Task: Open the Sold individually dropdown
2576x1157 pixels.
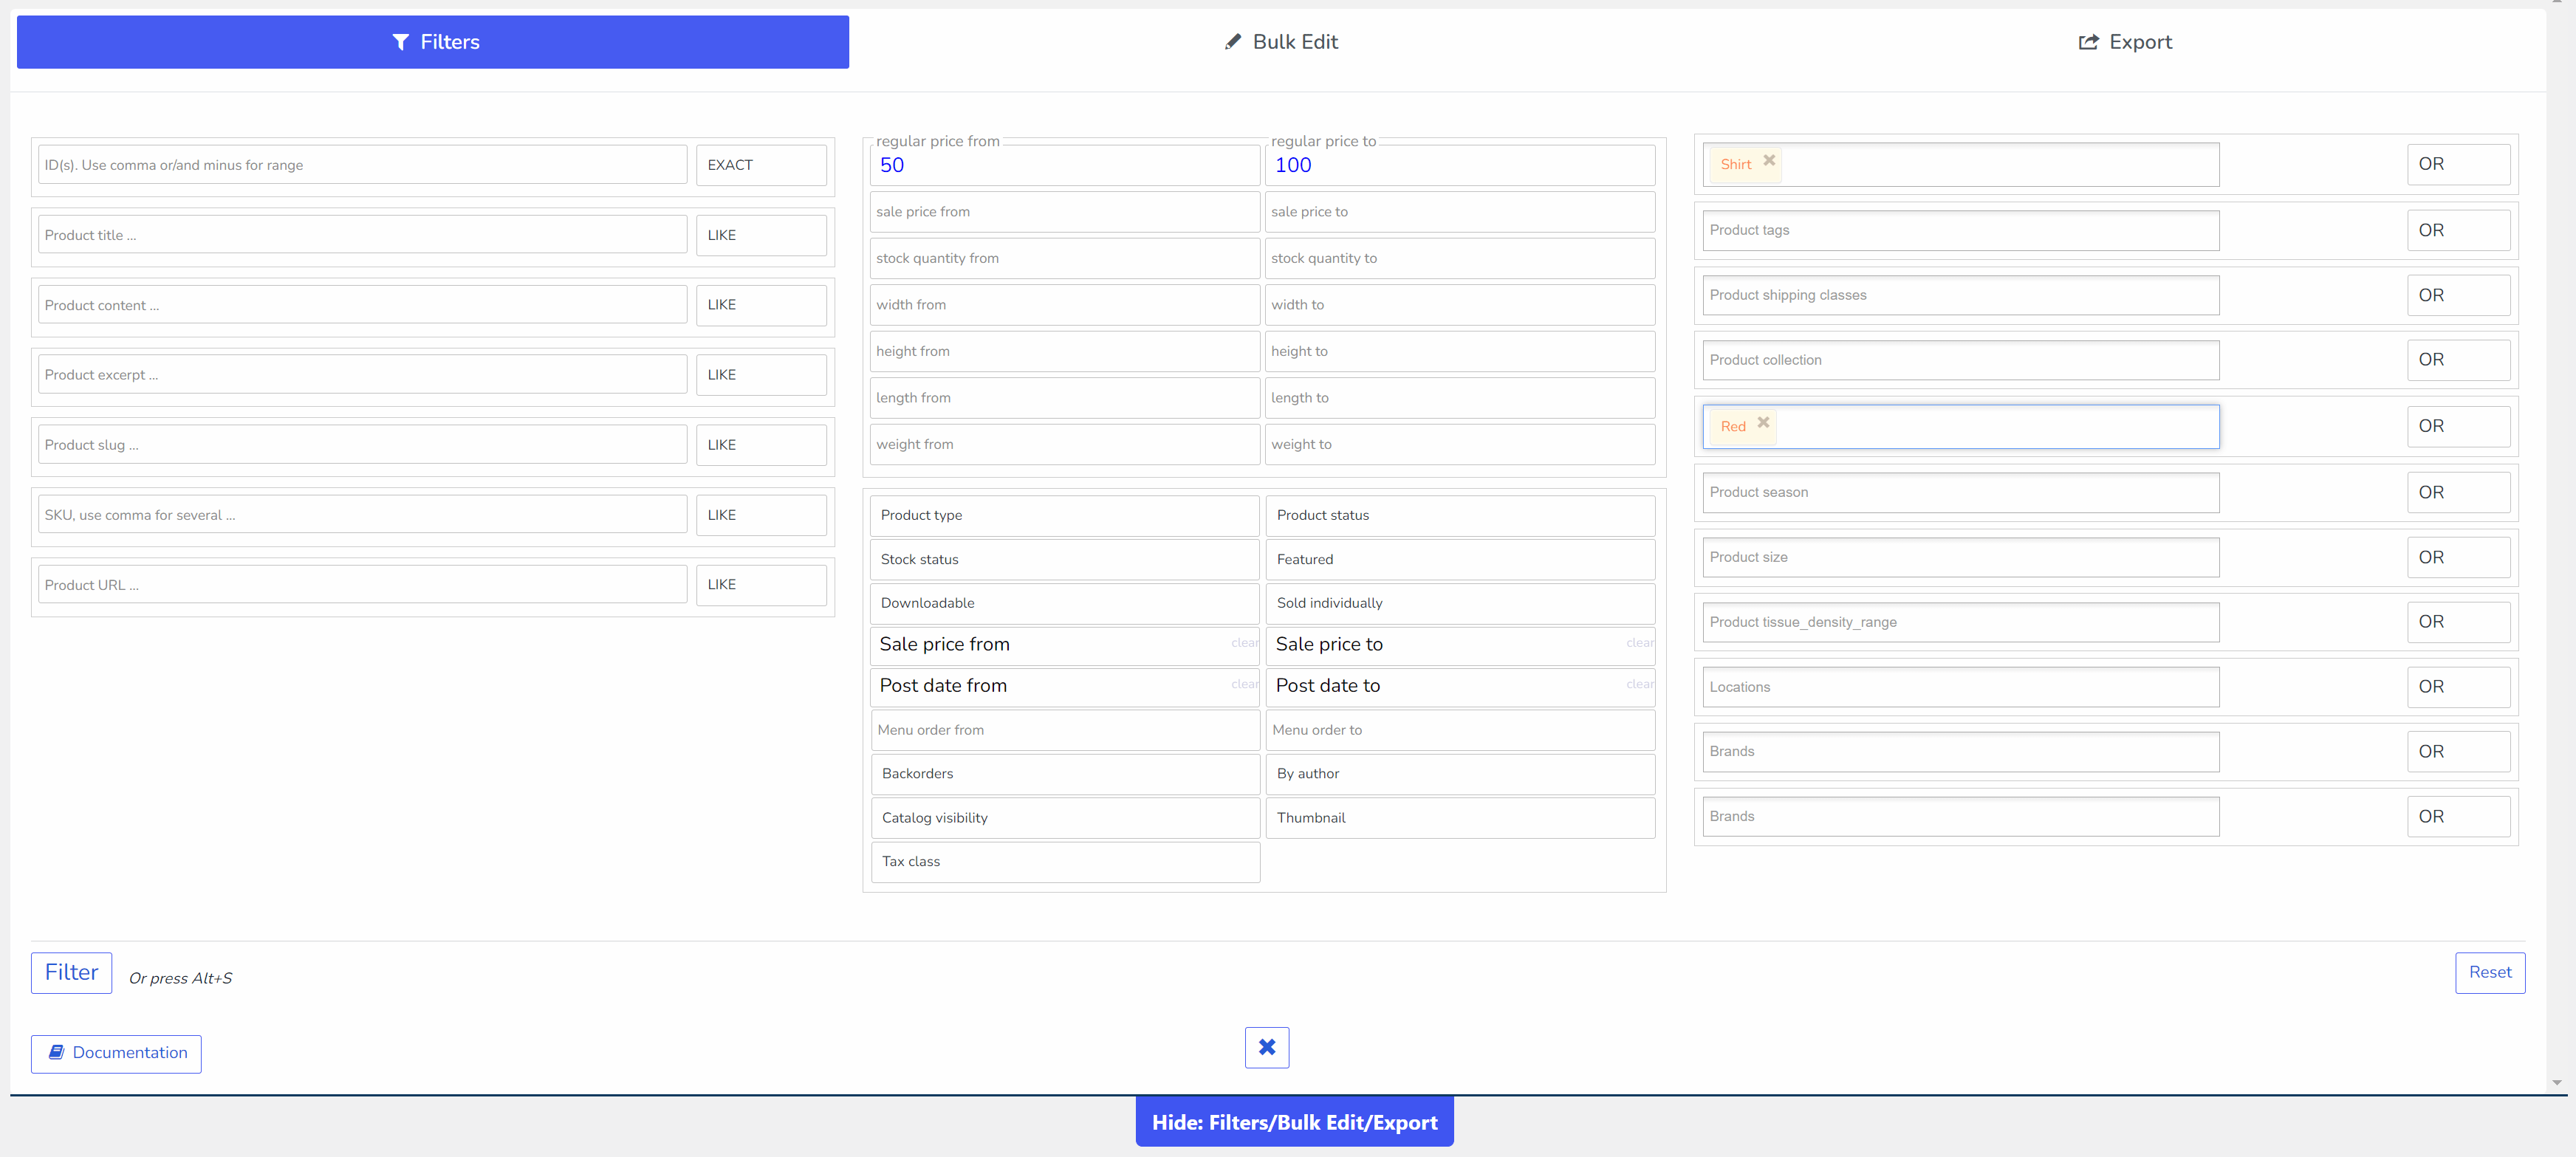Action: click(x=1460, y=603)
